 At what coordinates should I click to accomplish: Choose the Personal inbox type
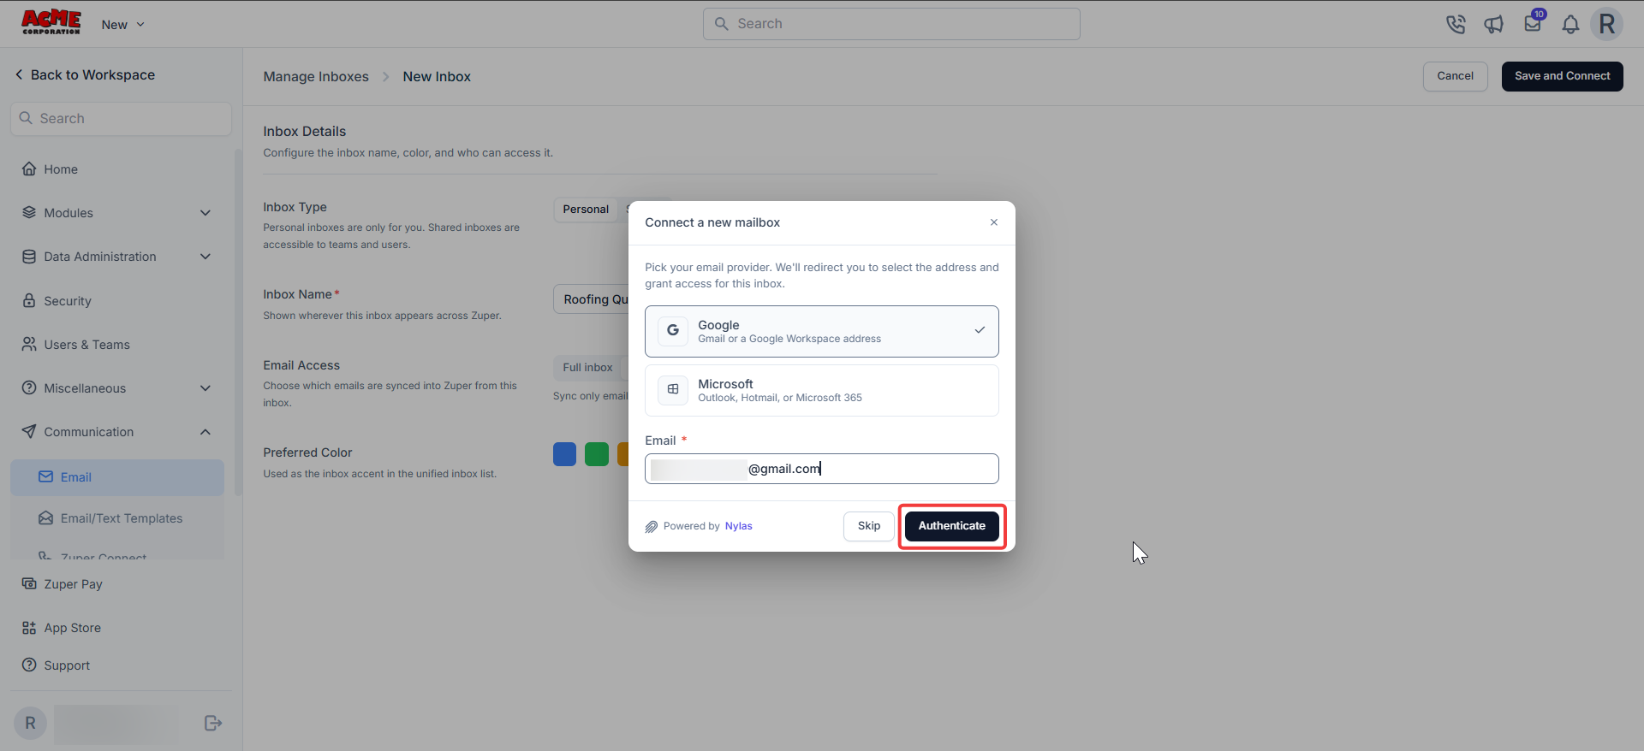coord(586,210)
